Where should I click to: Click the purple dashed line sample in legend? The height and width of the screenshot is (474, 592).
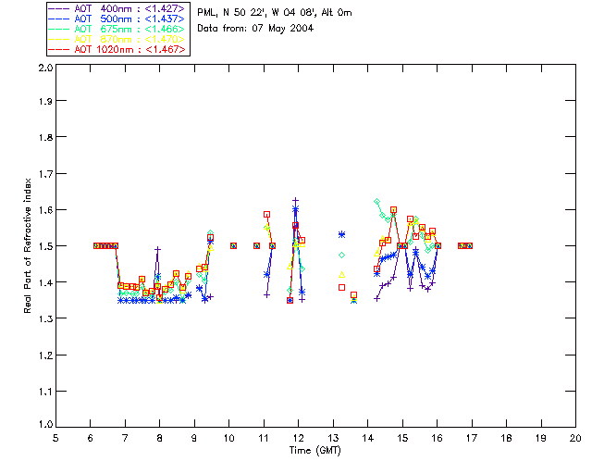(59, 8)
